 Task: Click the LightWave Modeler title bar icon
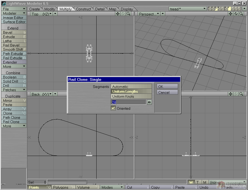tap(4, 3)
